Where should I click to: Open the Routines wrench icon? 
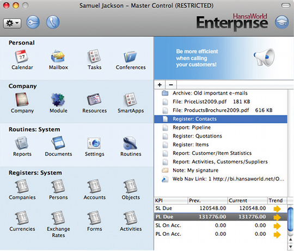click(x=130, y=143)
